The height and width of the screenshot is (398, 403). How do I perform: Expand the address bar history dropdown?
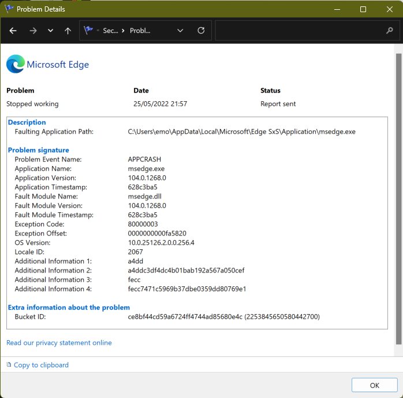click(x=180, y=31)
